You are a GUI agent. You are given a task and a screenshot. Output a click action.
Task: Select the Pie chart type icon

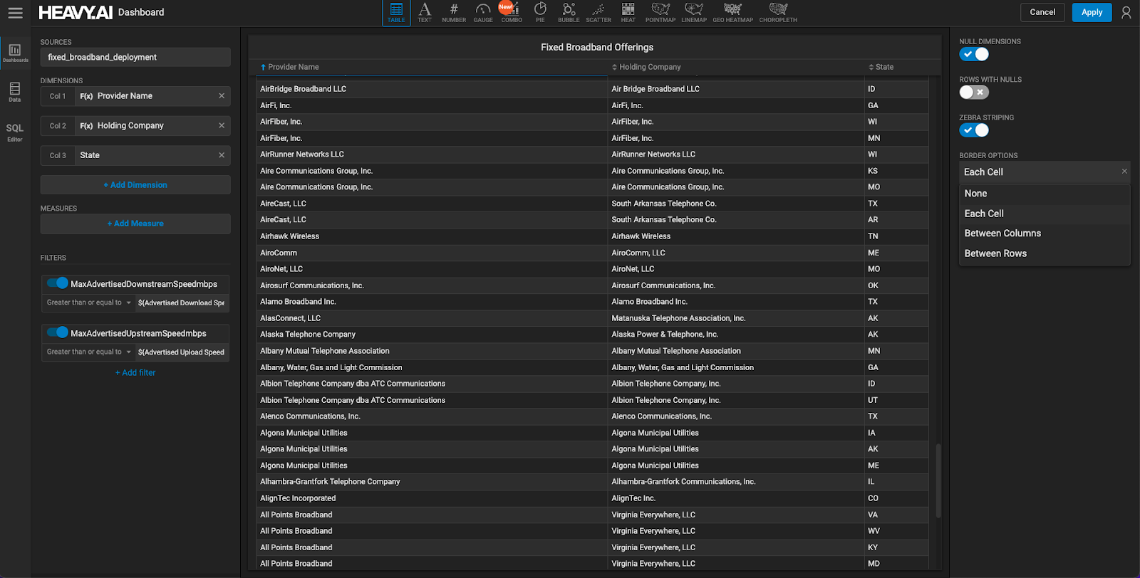coord(540,12)
